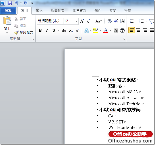The width and height of the screenshot is (155, 145).
Task: Customize the Quick Access Toolbar dropdown
Action: (x=32, y=3)
